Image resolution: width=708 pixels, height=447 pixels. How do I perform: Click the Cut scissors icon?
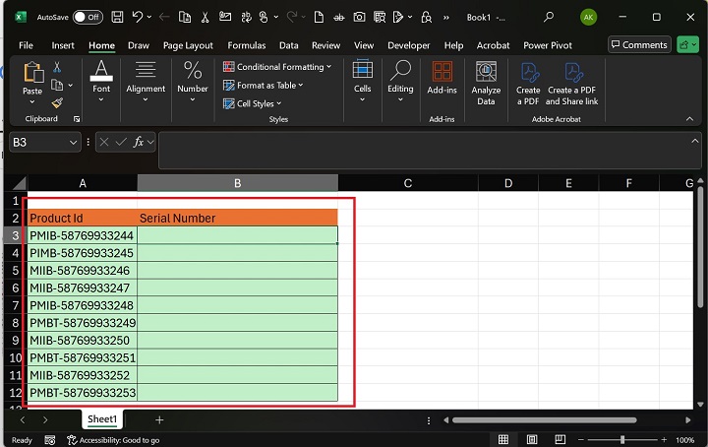click(x=57, y=67)
